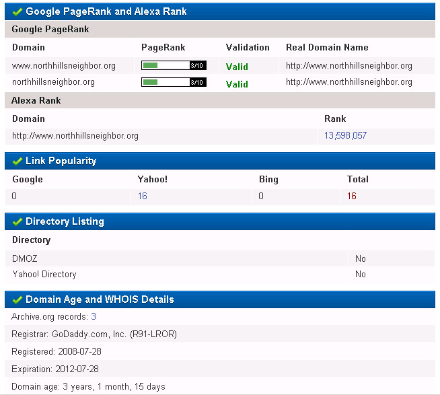440x395 pixels.
Task: Click PageRank bar for www.northhillsneighbor.org
Action: click(x=174, y=65)
